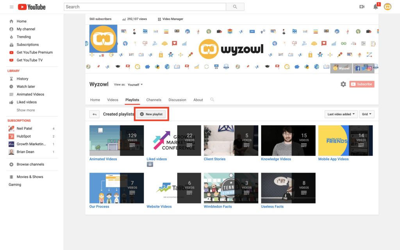Open the Last video added sort dropdown
400x250 pixels.
point(341,114)
